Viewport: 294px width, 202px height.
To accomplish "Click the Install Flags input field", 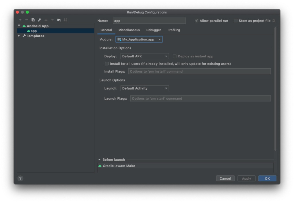I will pyautogui.click(x=199, y=71).
